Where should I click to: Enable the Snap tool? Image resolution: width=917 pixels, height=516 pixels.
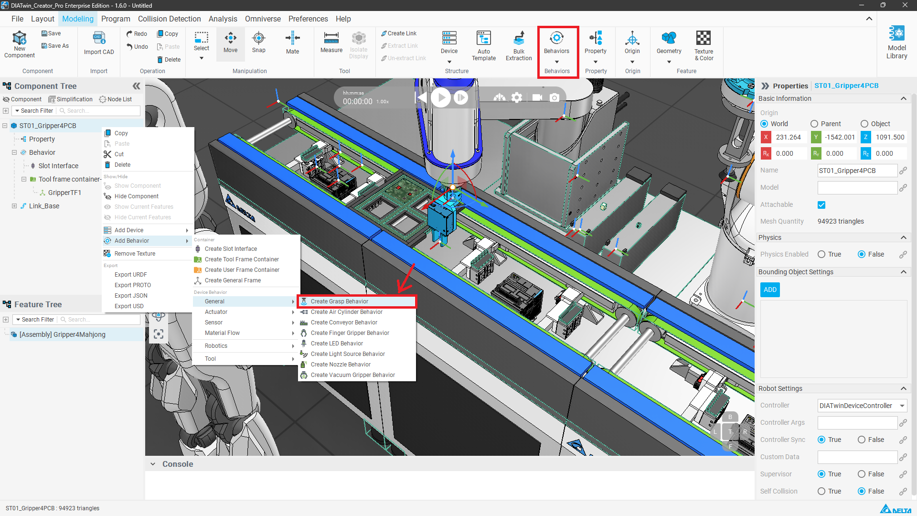259,42
